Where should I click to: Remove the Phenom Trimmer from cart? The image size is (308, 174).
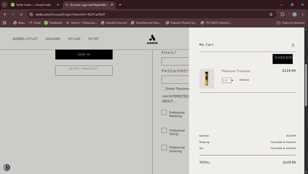(244, 80)
